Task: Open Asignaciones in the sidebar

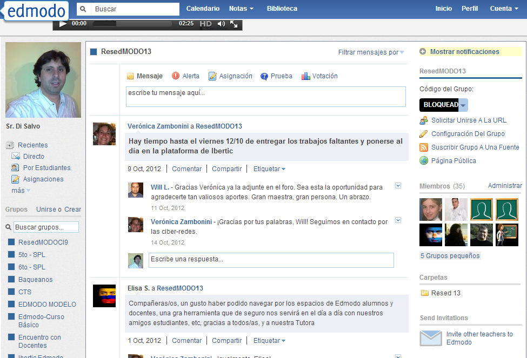Action: (x=43, y=179)
